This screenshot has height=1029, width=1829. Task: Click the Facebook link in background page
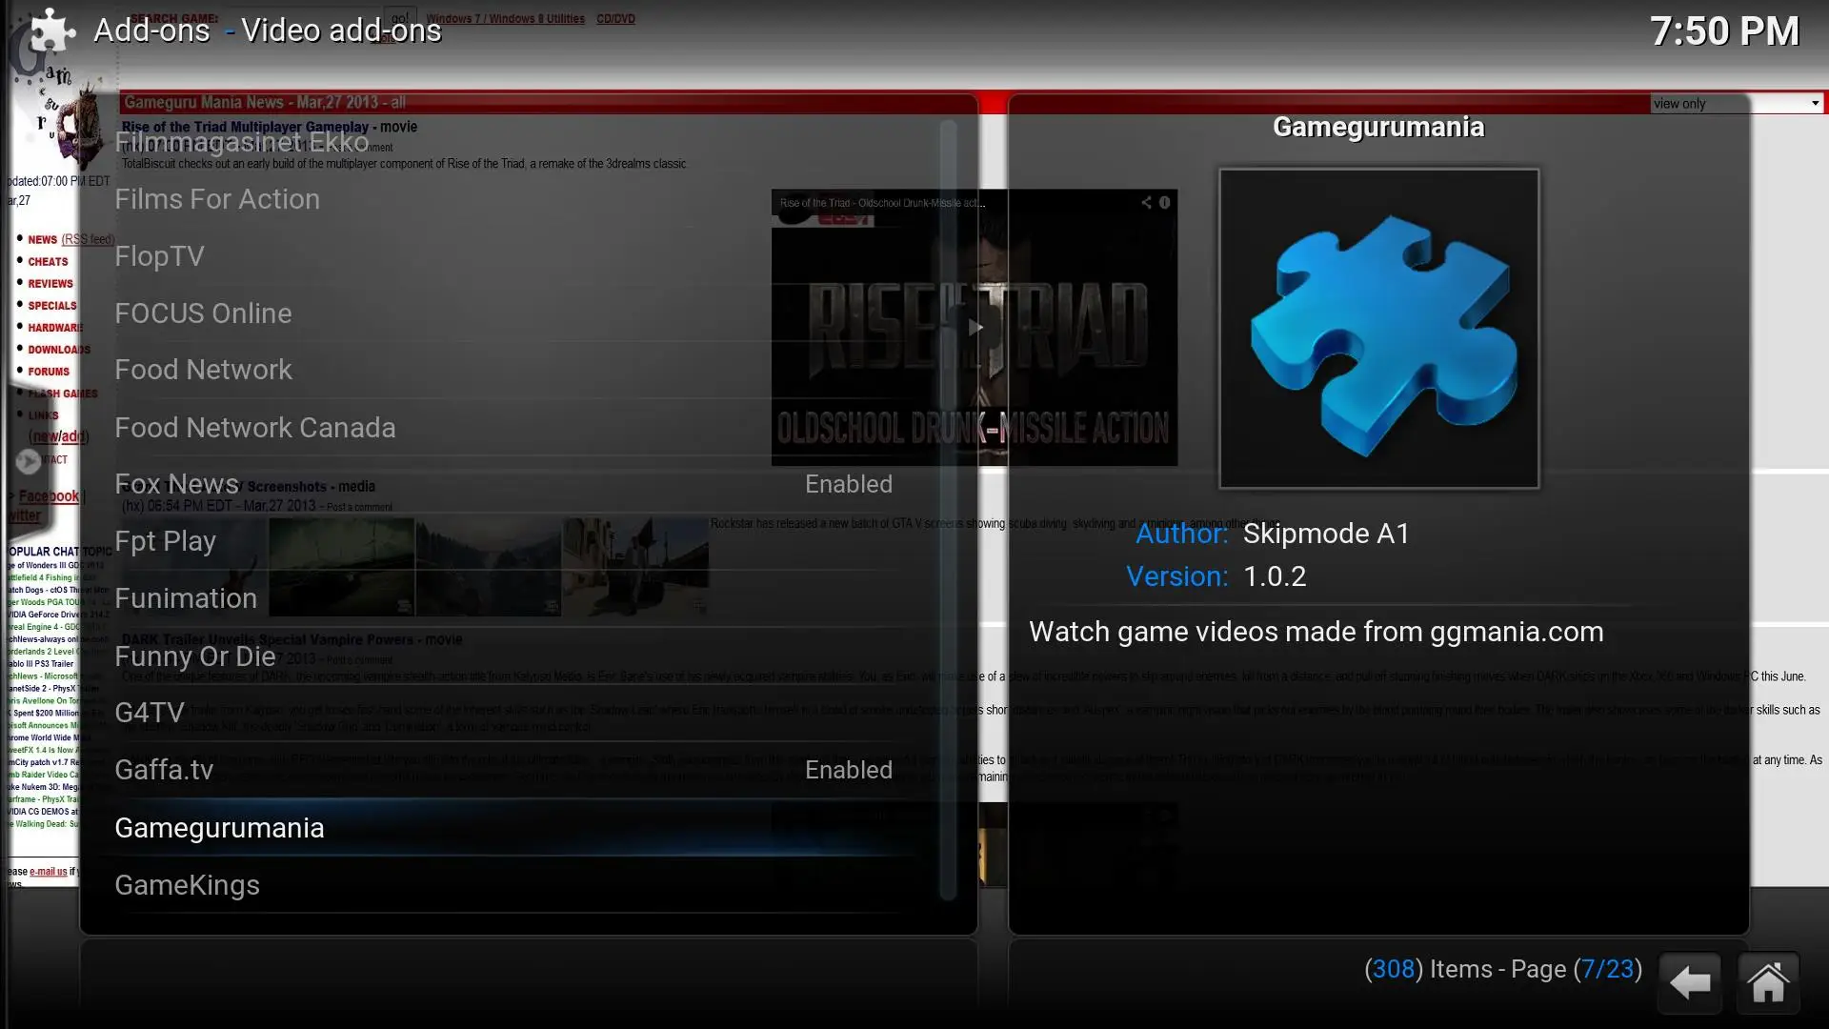coord(49,496)
